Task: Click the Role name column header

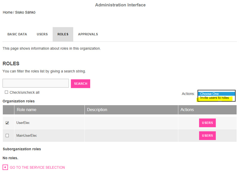Action: click(x=27, y=110)
